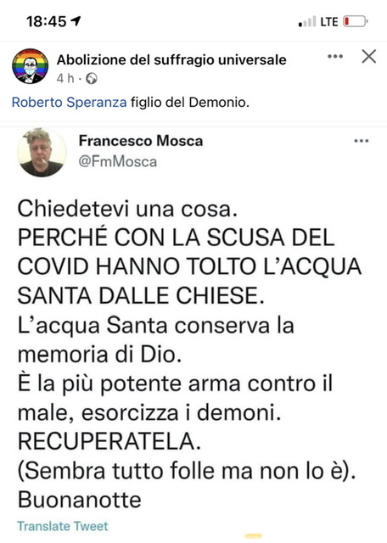
Task: Tap the Francesco Mosca display name
Action: coord(141,141)
